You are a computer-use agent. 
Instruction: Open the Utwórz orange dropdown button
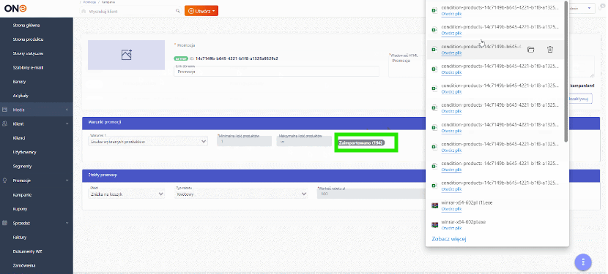[x=201, y=11]
